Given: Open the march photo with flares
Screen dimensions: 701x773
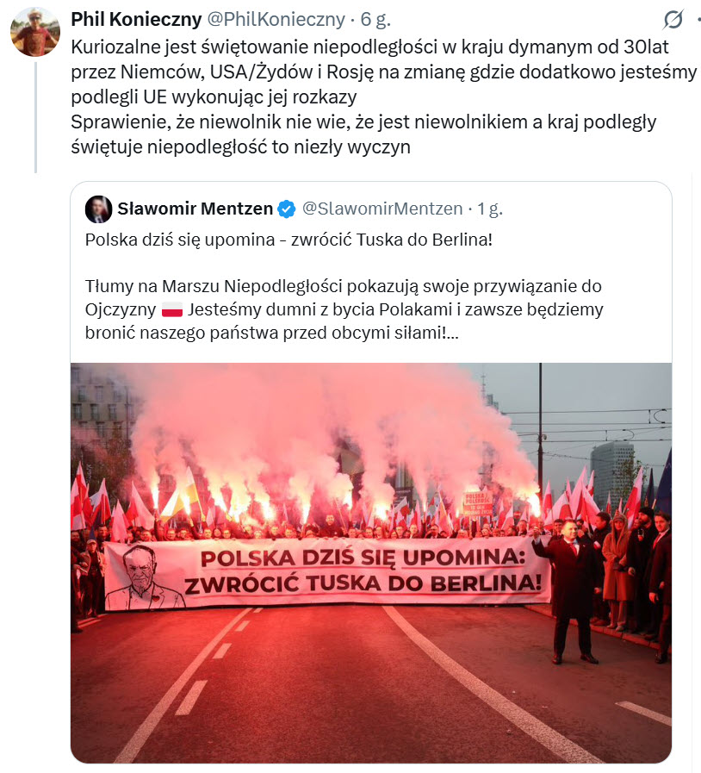Looking at the screenshot, I should (371, 563).
